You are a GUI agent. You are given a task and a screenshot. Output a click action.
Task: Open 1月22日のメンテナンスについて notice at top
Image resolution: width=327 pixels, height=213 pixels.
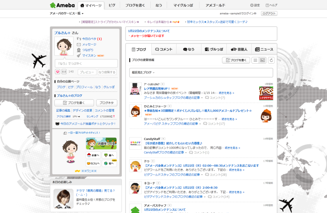click(149, 31)
